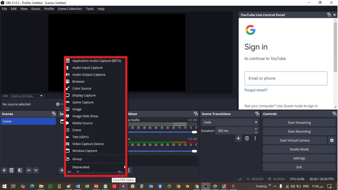338x190 pixels.
Task: Open WhatsApp from the taskbar
Action: [x=50, y=186]
